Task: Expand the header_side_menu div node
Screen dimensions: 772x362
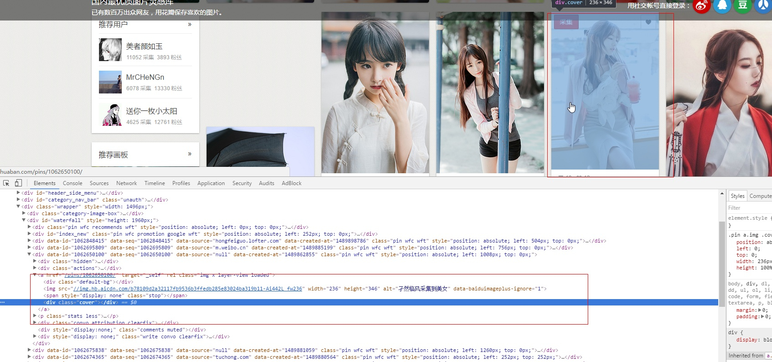Action: (x=18, y=193)
